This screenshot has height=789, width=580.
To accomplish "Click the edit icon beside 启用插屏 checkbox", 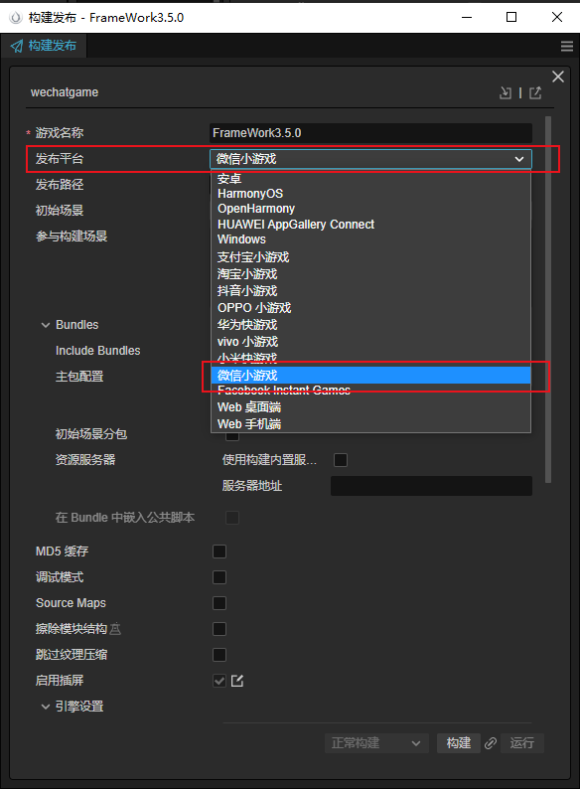I will [237, 681].
